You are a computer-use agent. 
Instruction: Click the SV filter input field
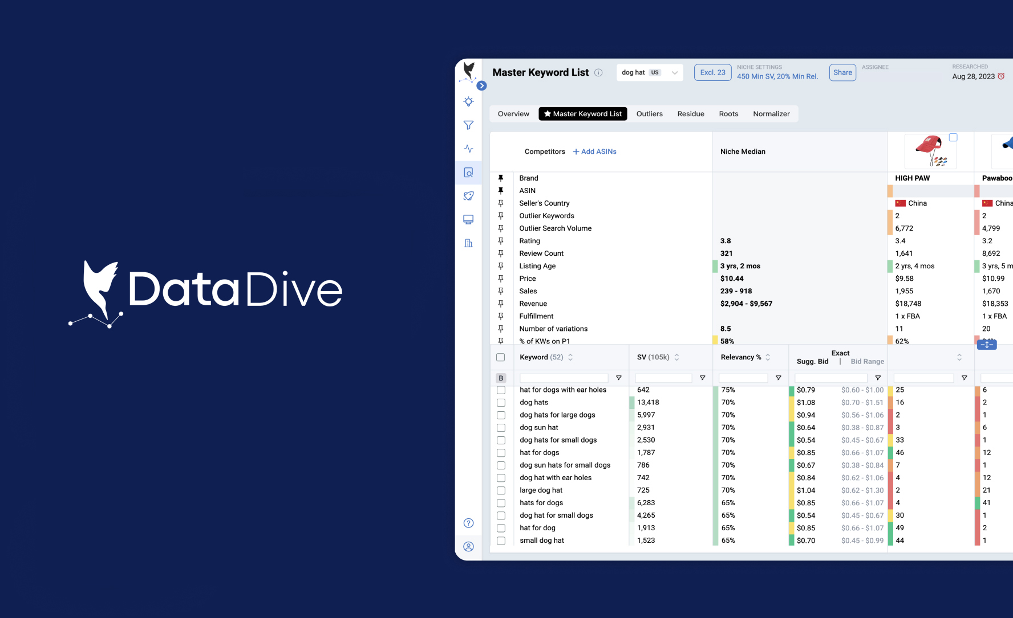[663, 378]
